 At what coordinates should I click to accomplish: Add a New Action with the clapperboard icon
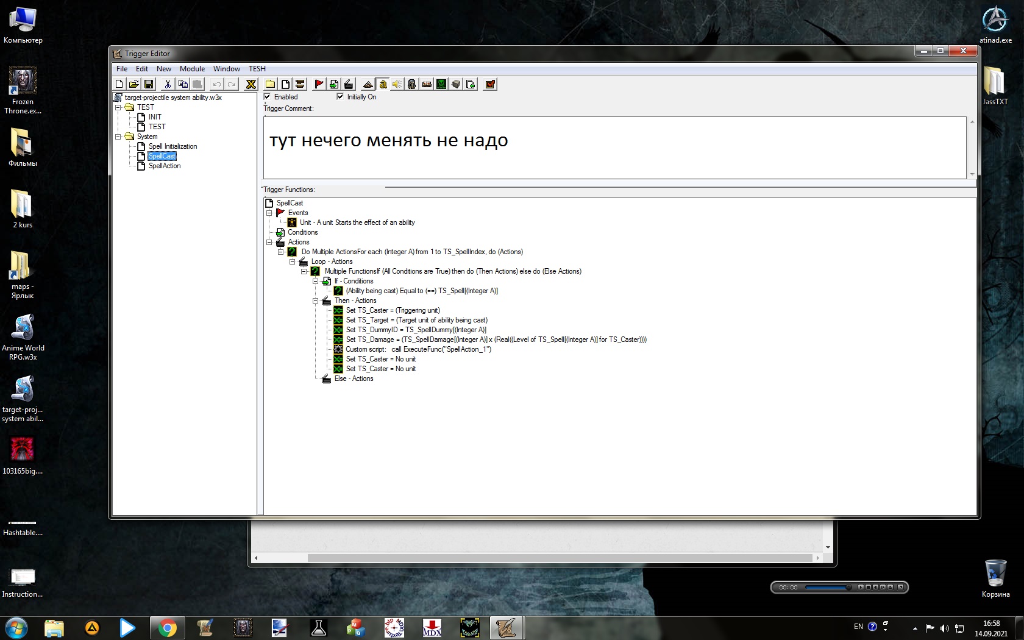pyautogui.click(x=348, y=84)
